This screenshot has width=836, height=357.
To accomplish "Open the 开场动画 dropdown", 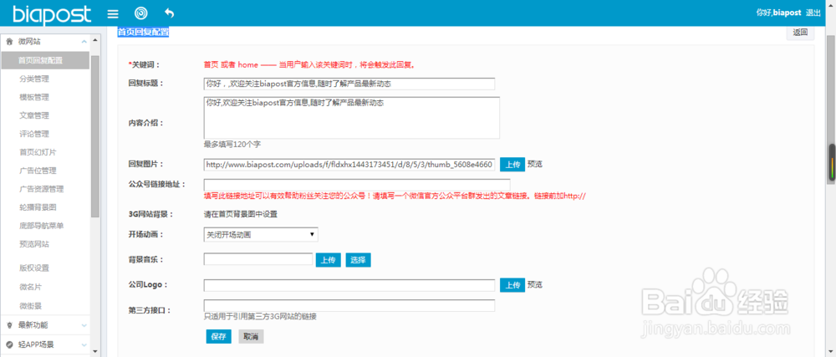I will [x=261, y=234].
